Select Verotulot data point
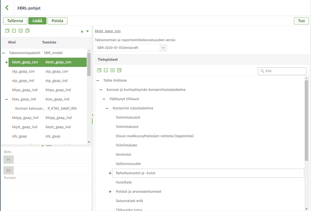Screen dimensions: 311x211 [123, 155]
